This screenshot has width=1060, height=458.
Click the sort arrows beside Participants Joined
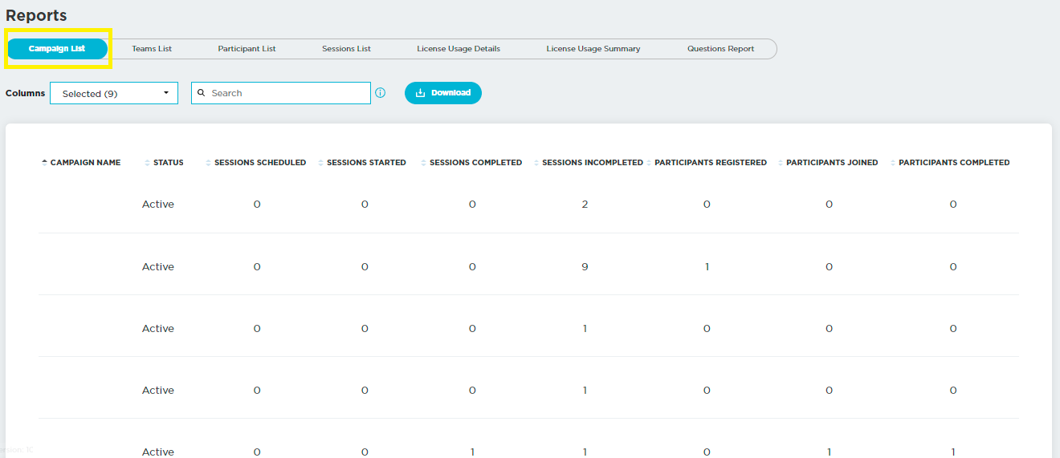click(x=780, y=163)
